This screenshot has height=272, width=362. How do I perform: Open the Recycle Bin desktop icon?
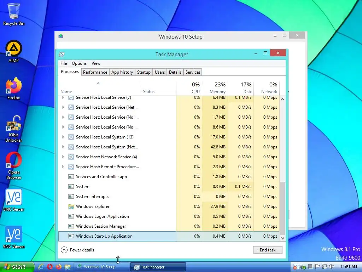[x=14, y=14]
